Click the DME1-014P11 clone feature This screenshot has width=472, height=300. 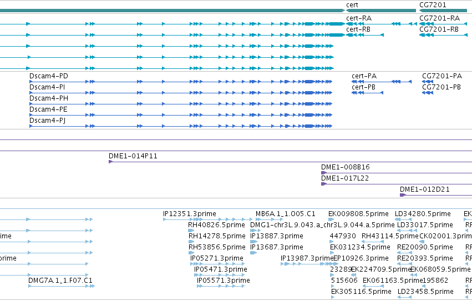290,162
